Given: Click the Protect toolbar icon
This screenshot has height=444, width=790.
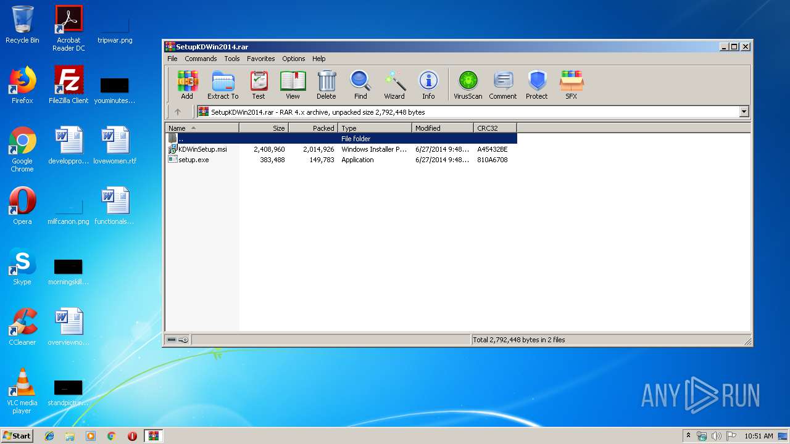Looking at the screenshot, I should point(537,85).
